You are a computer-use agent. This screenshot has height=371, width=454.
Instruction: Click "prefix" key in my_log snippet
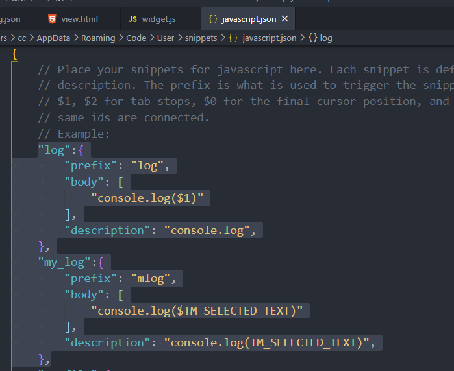(91, 278)
